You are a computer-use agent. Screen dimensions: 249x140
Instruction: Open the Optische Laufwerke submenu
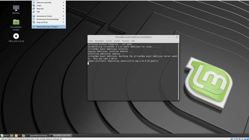click(x=49, y=3)
